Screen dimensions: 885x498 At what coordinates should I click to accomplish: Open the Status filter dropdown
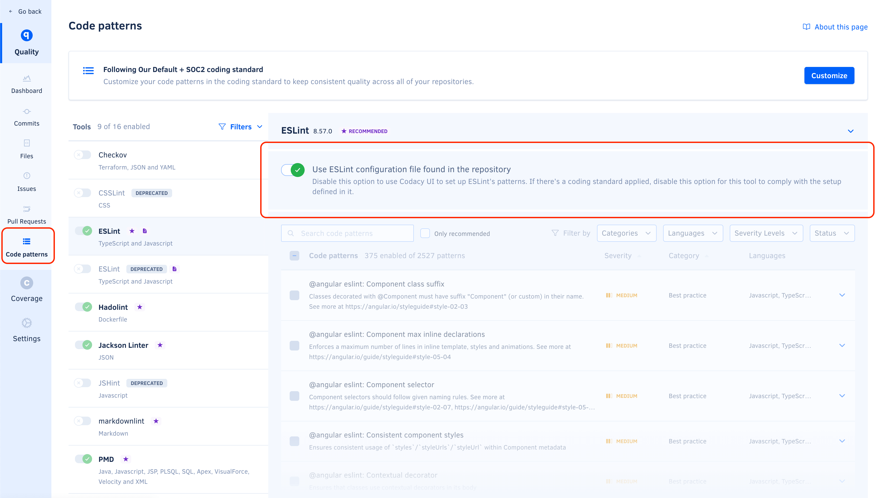[832, 233]
